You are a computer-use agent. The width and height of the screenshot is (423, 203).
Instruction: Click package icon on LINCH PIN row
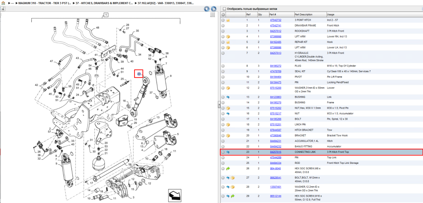(228, 125)
